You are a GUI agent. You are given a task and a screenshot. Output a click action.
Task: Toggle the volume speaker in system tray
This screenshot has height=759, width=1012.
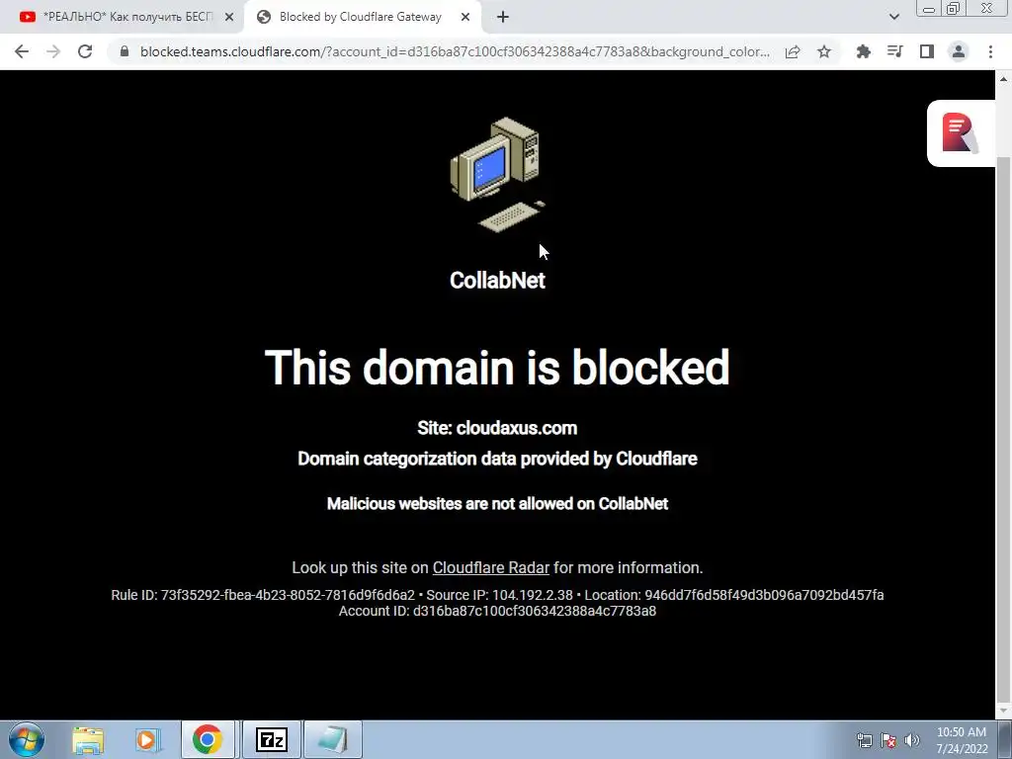pos(911,739)
